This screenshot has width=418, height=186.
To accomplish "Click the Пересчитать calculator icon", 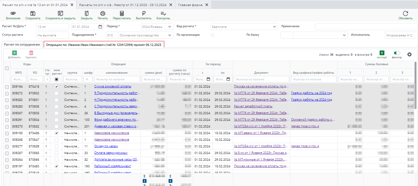I will tap(122, 14).
